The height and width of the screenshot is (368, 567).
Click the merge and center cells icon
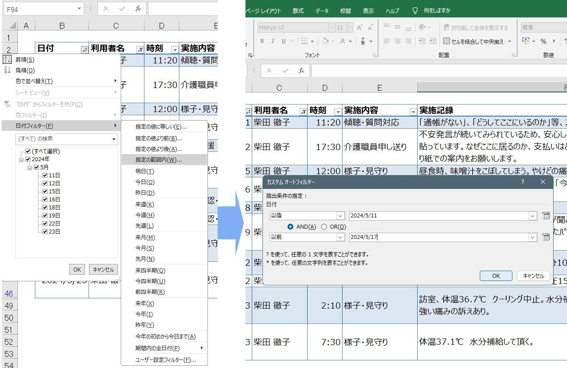pyautogui.click(x=447, y=41)
